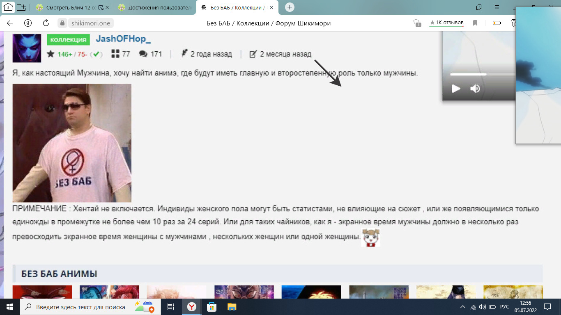
Task: Expand the hidden system tray icons chevron
Action: point(463,307)
